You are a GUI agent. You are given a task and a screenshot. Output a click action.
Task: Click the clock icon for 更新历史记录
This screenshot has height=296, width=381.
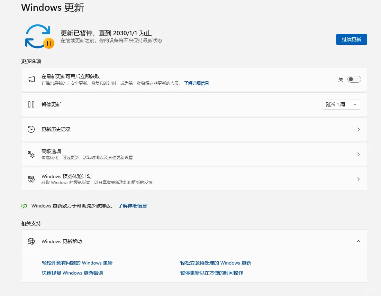tap(31, 129)
